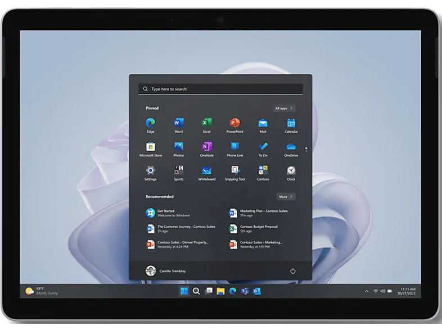Open Edge from the taskbar
442x330 pixels.
point(233,291)
